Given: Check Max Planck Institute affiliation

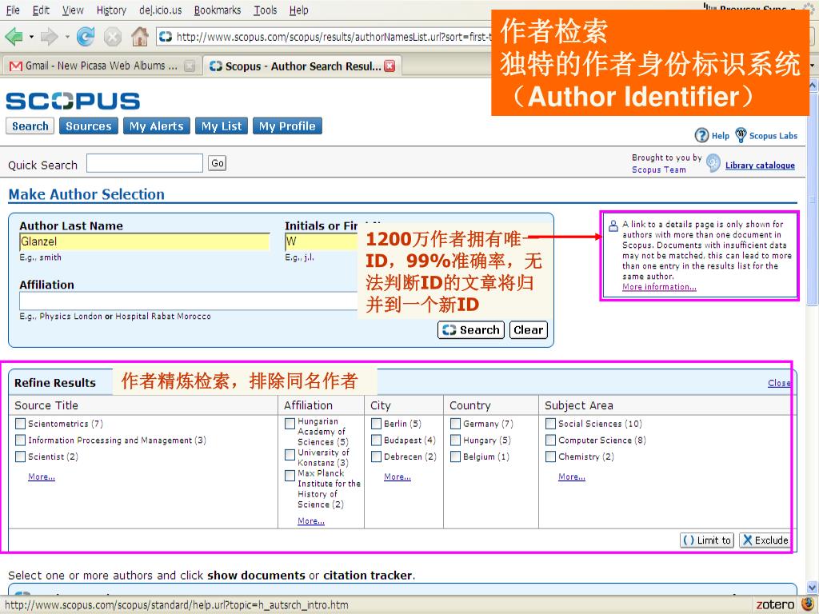Looking at the screenshot, I should 290,476.
